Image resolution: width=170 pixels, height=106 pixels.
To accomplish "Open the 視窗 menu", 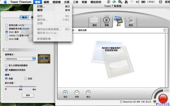I will click(x=84, y=2).
